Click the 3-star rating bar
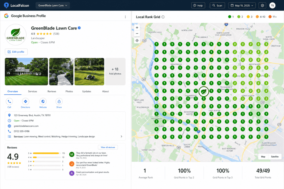The image size is (284, 189). [47, 162]
